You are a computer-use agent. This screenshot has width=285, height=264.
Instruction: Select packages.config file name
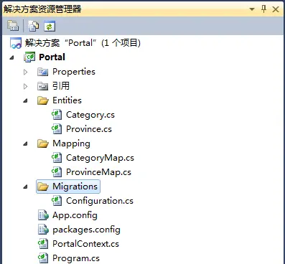[86, 230]
